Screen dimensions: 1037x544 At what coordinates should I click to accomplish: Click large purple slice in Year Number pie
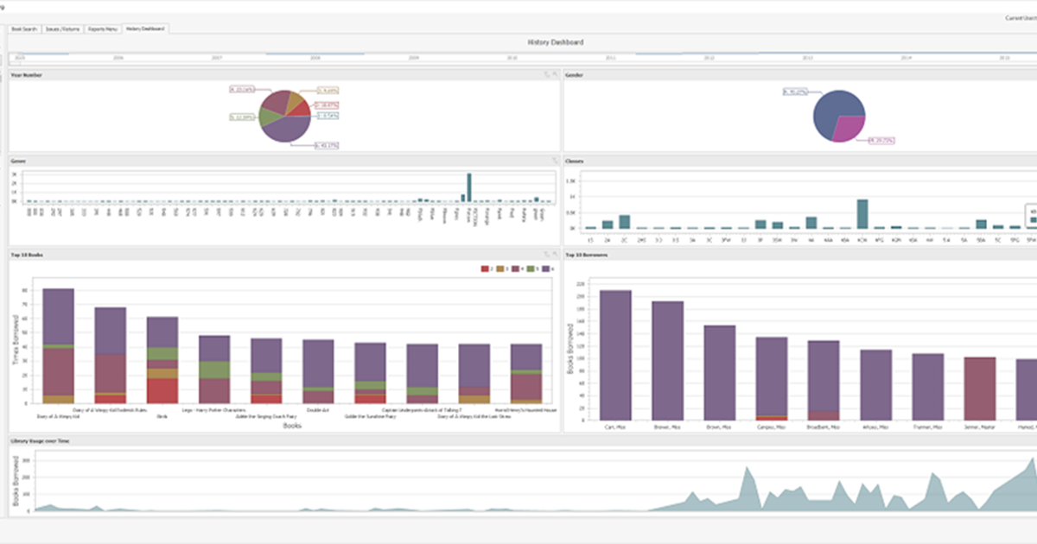click(x=285, y=130)
